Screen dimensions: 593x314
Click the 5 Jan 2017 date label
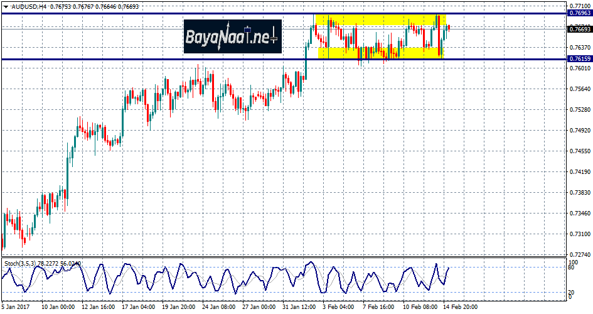click(x=15, y=307)
